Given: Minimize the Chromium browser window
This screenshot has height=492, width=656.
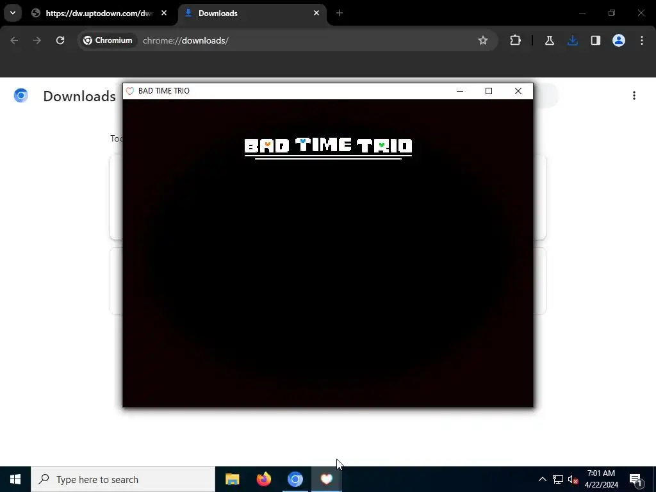Looking at the screenshot, I should (x=582, y=13).
